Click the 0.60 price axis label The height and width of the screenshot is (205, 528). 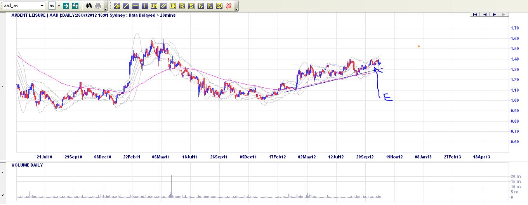point(515,142)
